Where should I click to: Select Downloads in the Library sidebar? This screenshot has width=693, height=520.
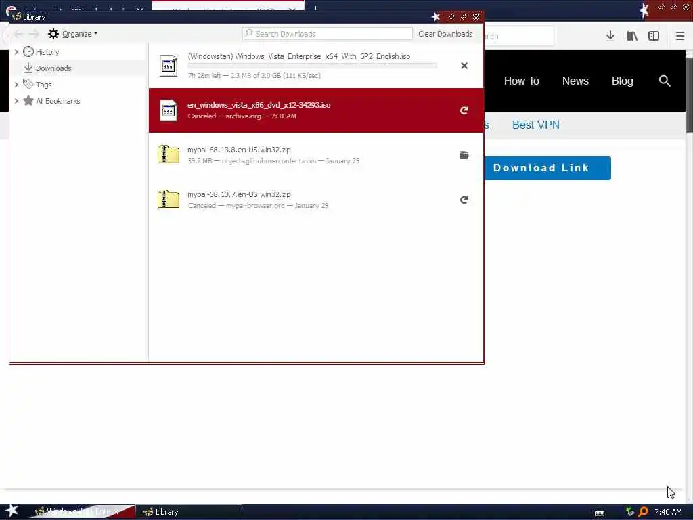pyautogui.click(x=53, y=68)
